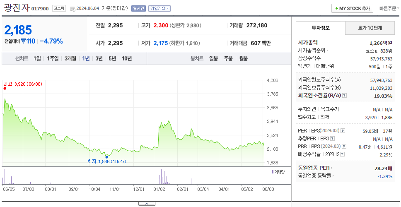The height and width of the screenshot is (207, 401).
Task: Select the 5년 line chart period
Action: pyautogui.click(x=112, y=58)
